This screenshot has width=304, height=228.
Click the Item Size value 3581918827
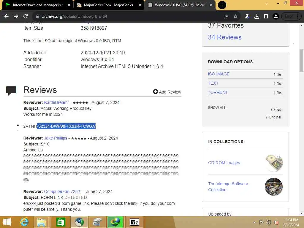(94, 28)
